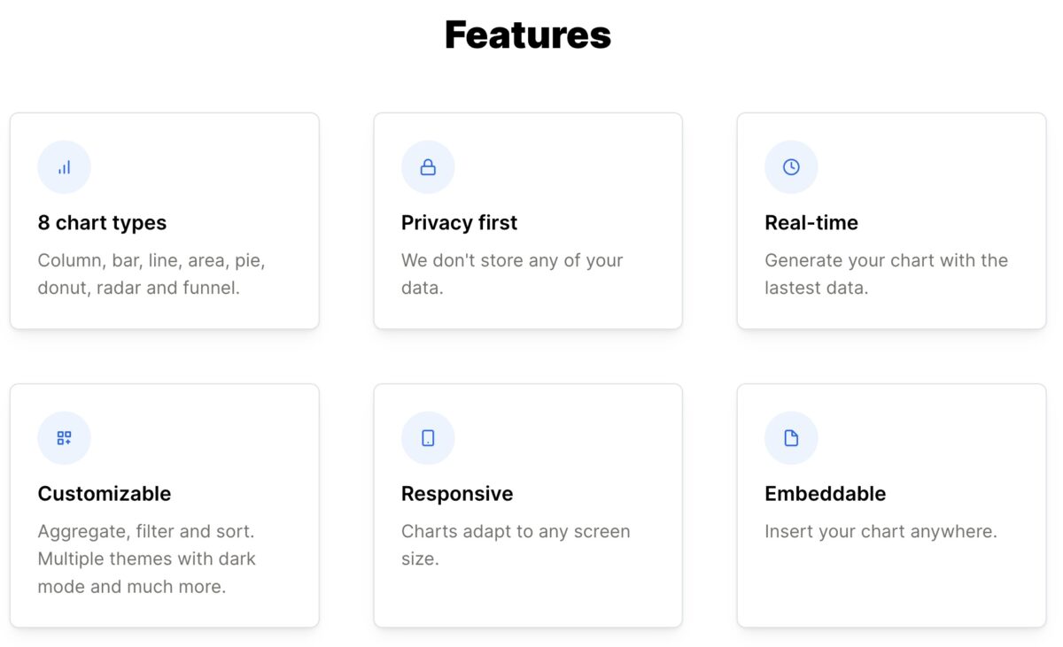The height and width of the screenshot is (647, 1063).
Task: Select the "Customizable" card title
Action: click(x=105, y=494)
